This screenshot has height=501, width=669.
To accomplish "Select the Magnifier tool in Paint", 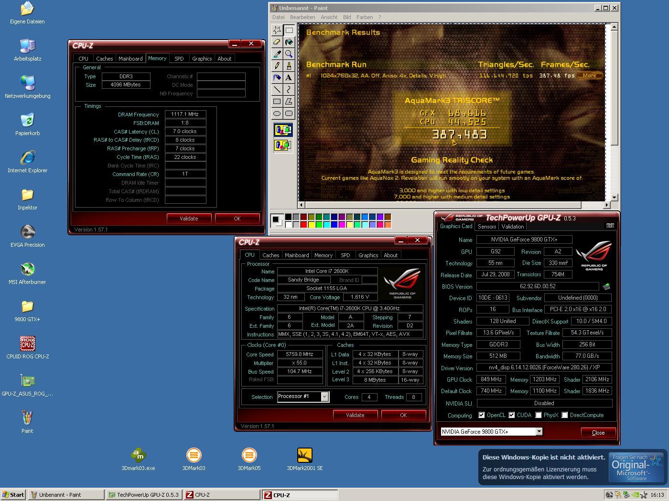I will [x=289, y=54].
